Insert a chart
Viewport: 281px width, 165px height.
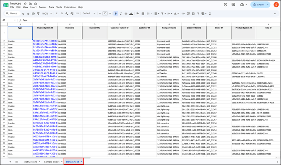pos(193,13)
